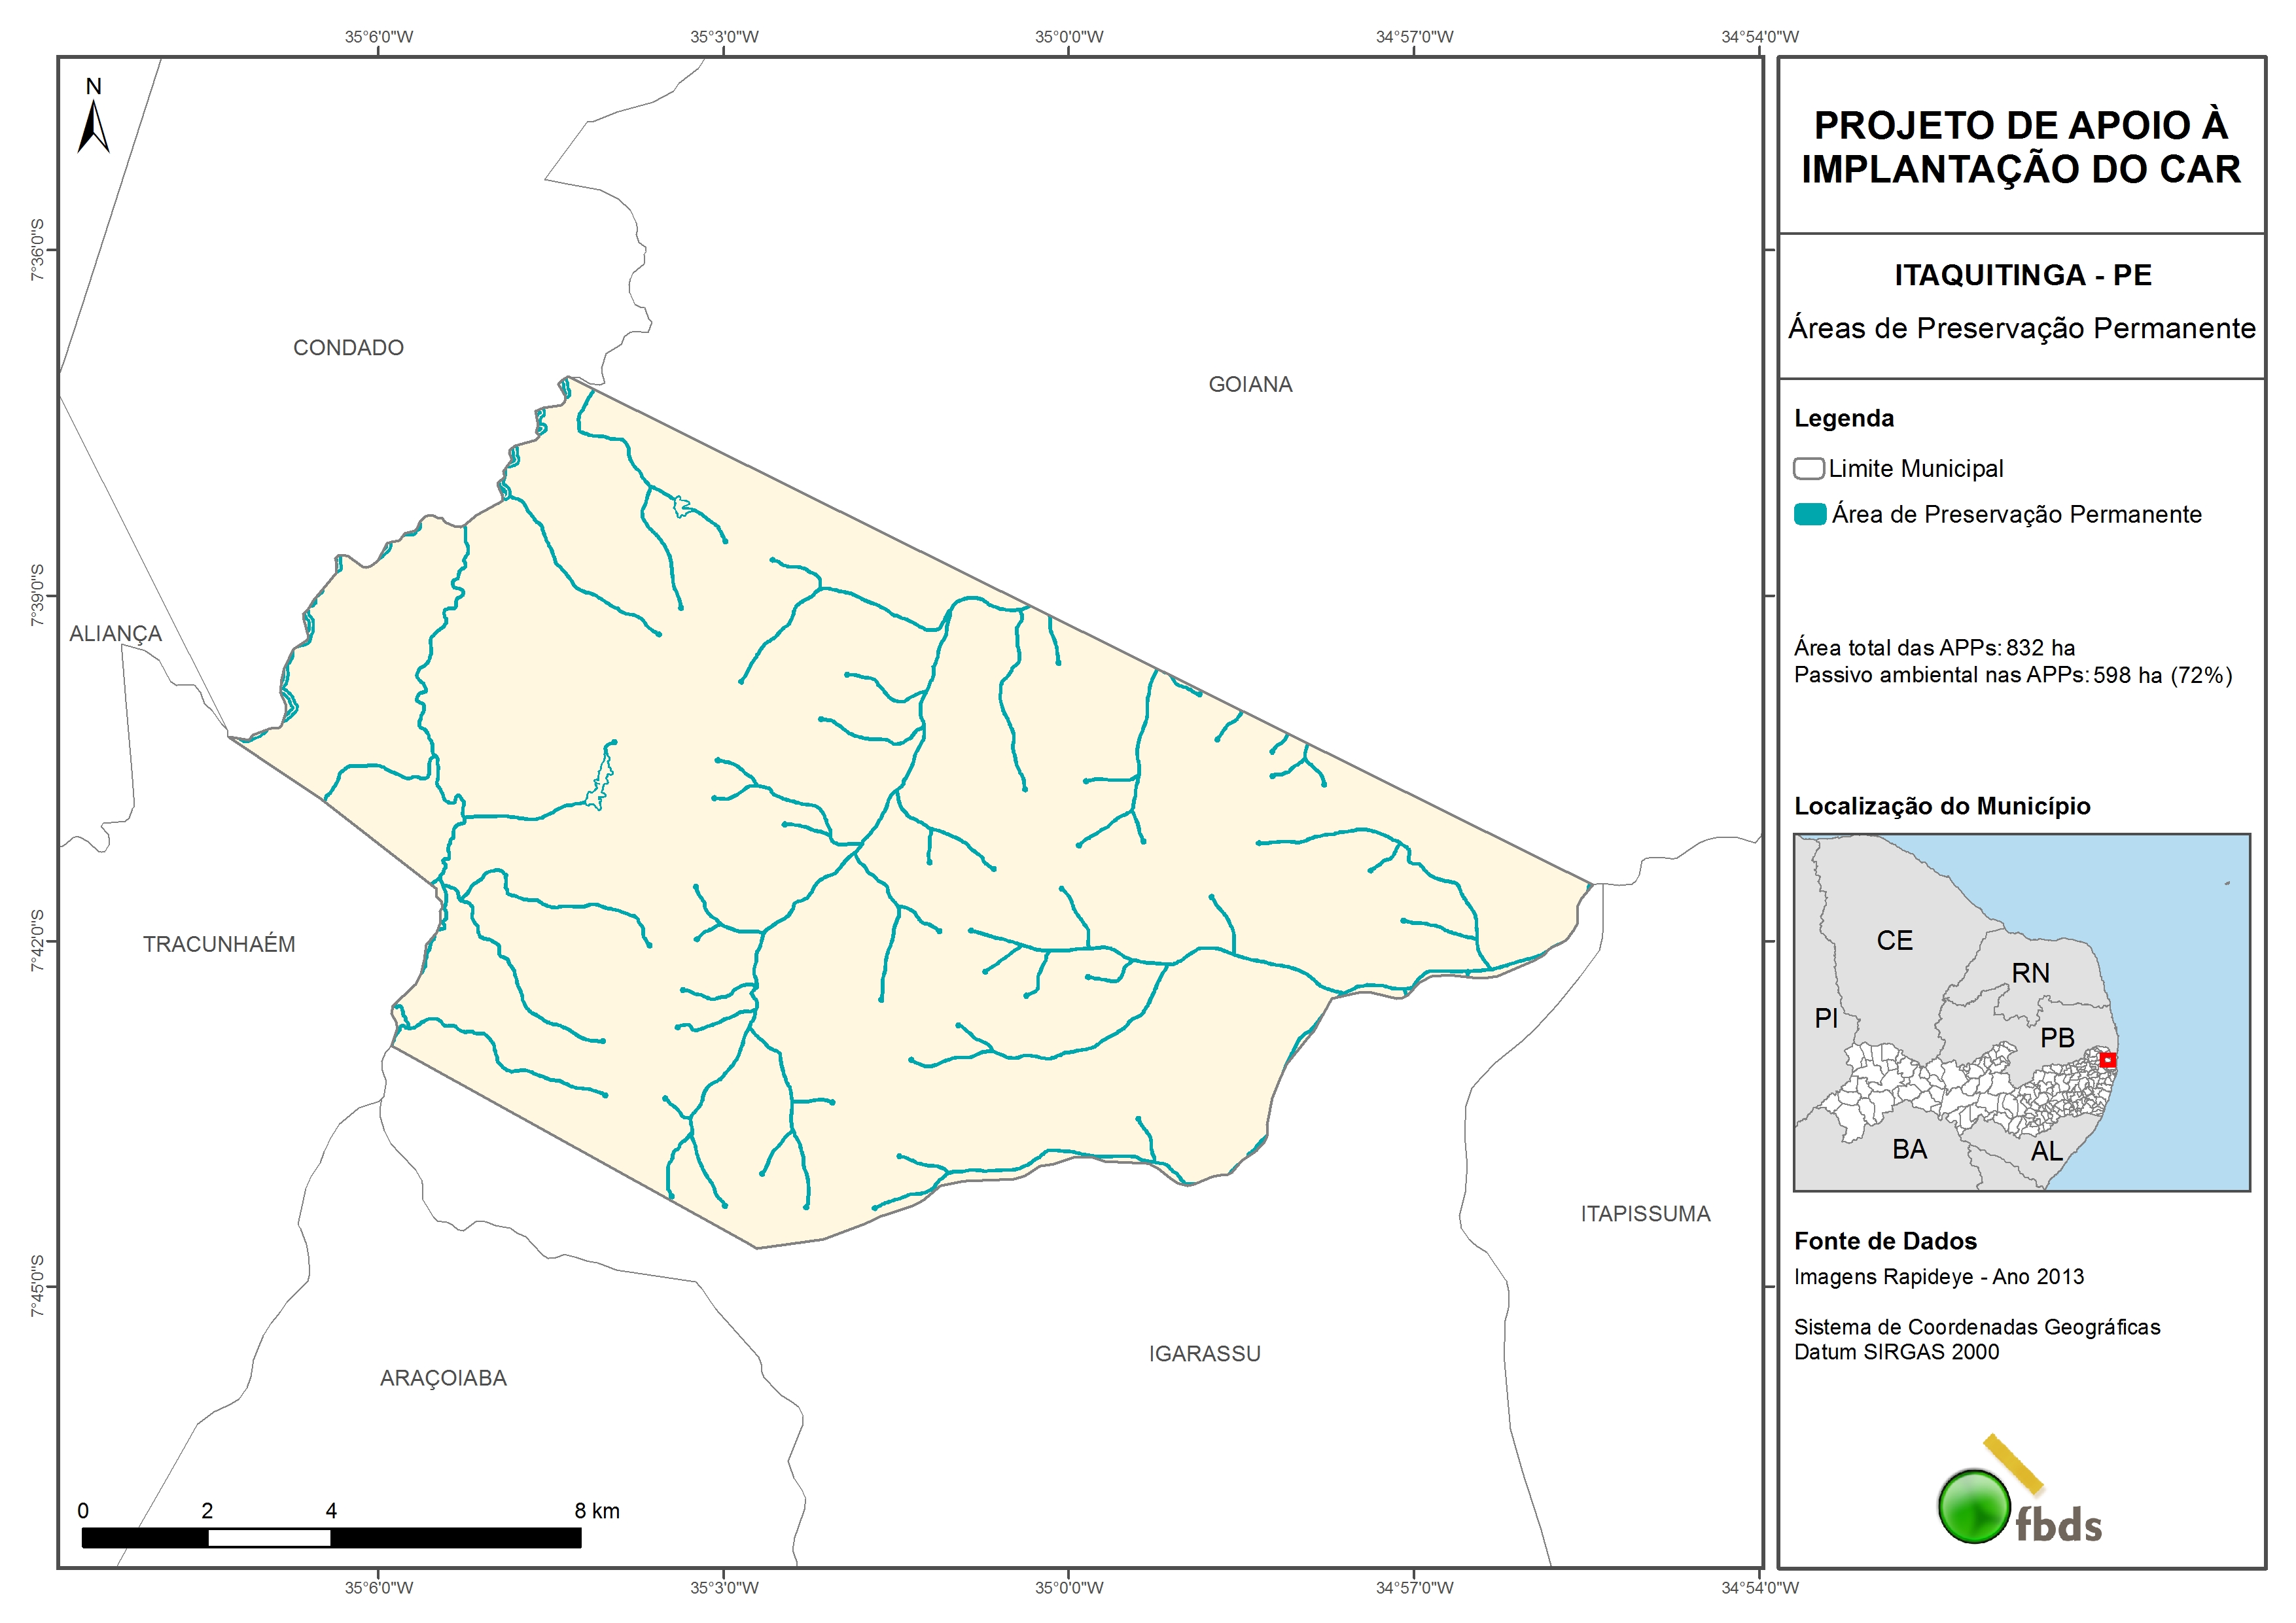2296x1623 pixels.
Task: Click the Imagens Rapideye - Ano 2013 text
Action: 1938,1277
